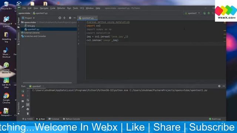Hide the Project tool window
Screen dimensions: 237x133
[74, 18]
